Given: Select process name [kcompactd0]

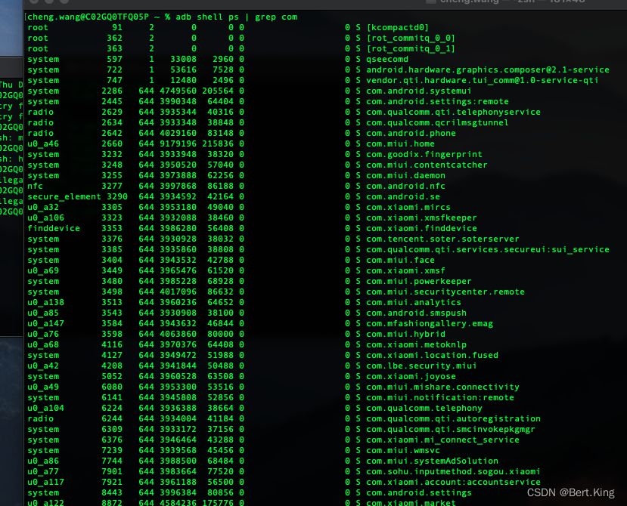Looking at the screenshot, I should click(398, 27).
